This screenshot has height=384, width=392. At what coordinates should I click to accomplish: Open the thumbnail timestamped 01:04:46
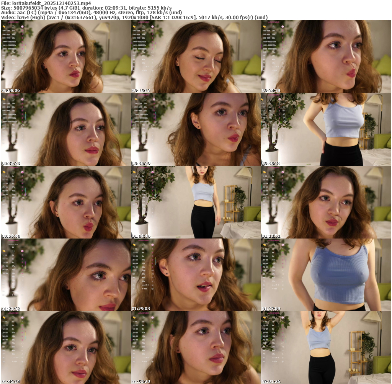196,202
